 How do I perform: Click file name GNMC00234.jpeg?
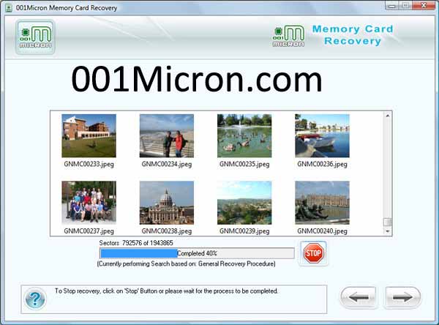pos(167,164)
